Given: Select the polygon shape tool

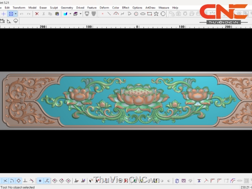Looking at the screenshot, I should tap(163, 14).
